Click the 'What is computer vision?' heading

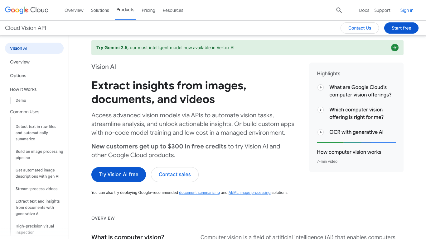(x=128, y=237)
